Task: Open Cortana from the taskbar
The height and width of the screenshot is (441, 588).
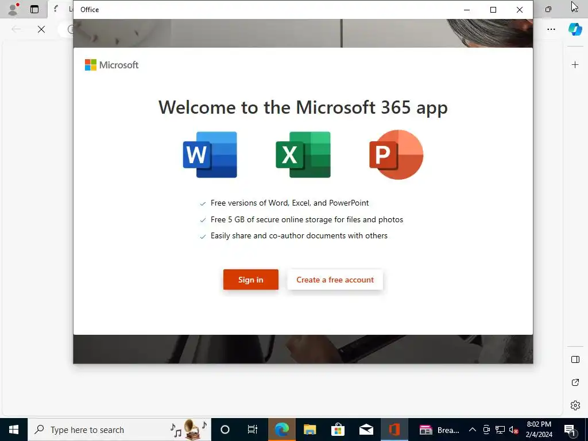Action: 225,430
